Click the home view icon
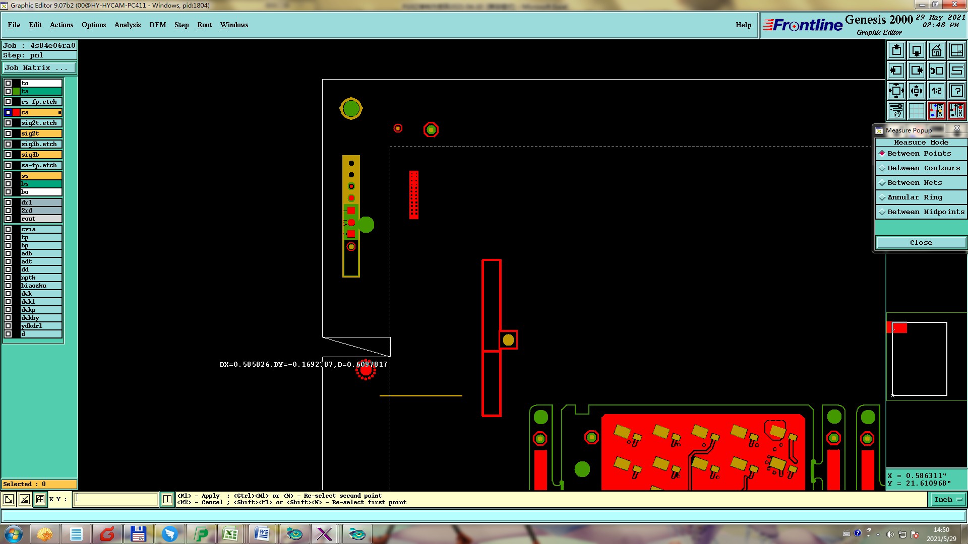The height and width of the screenshot is (544, 968). [937, 50]
